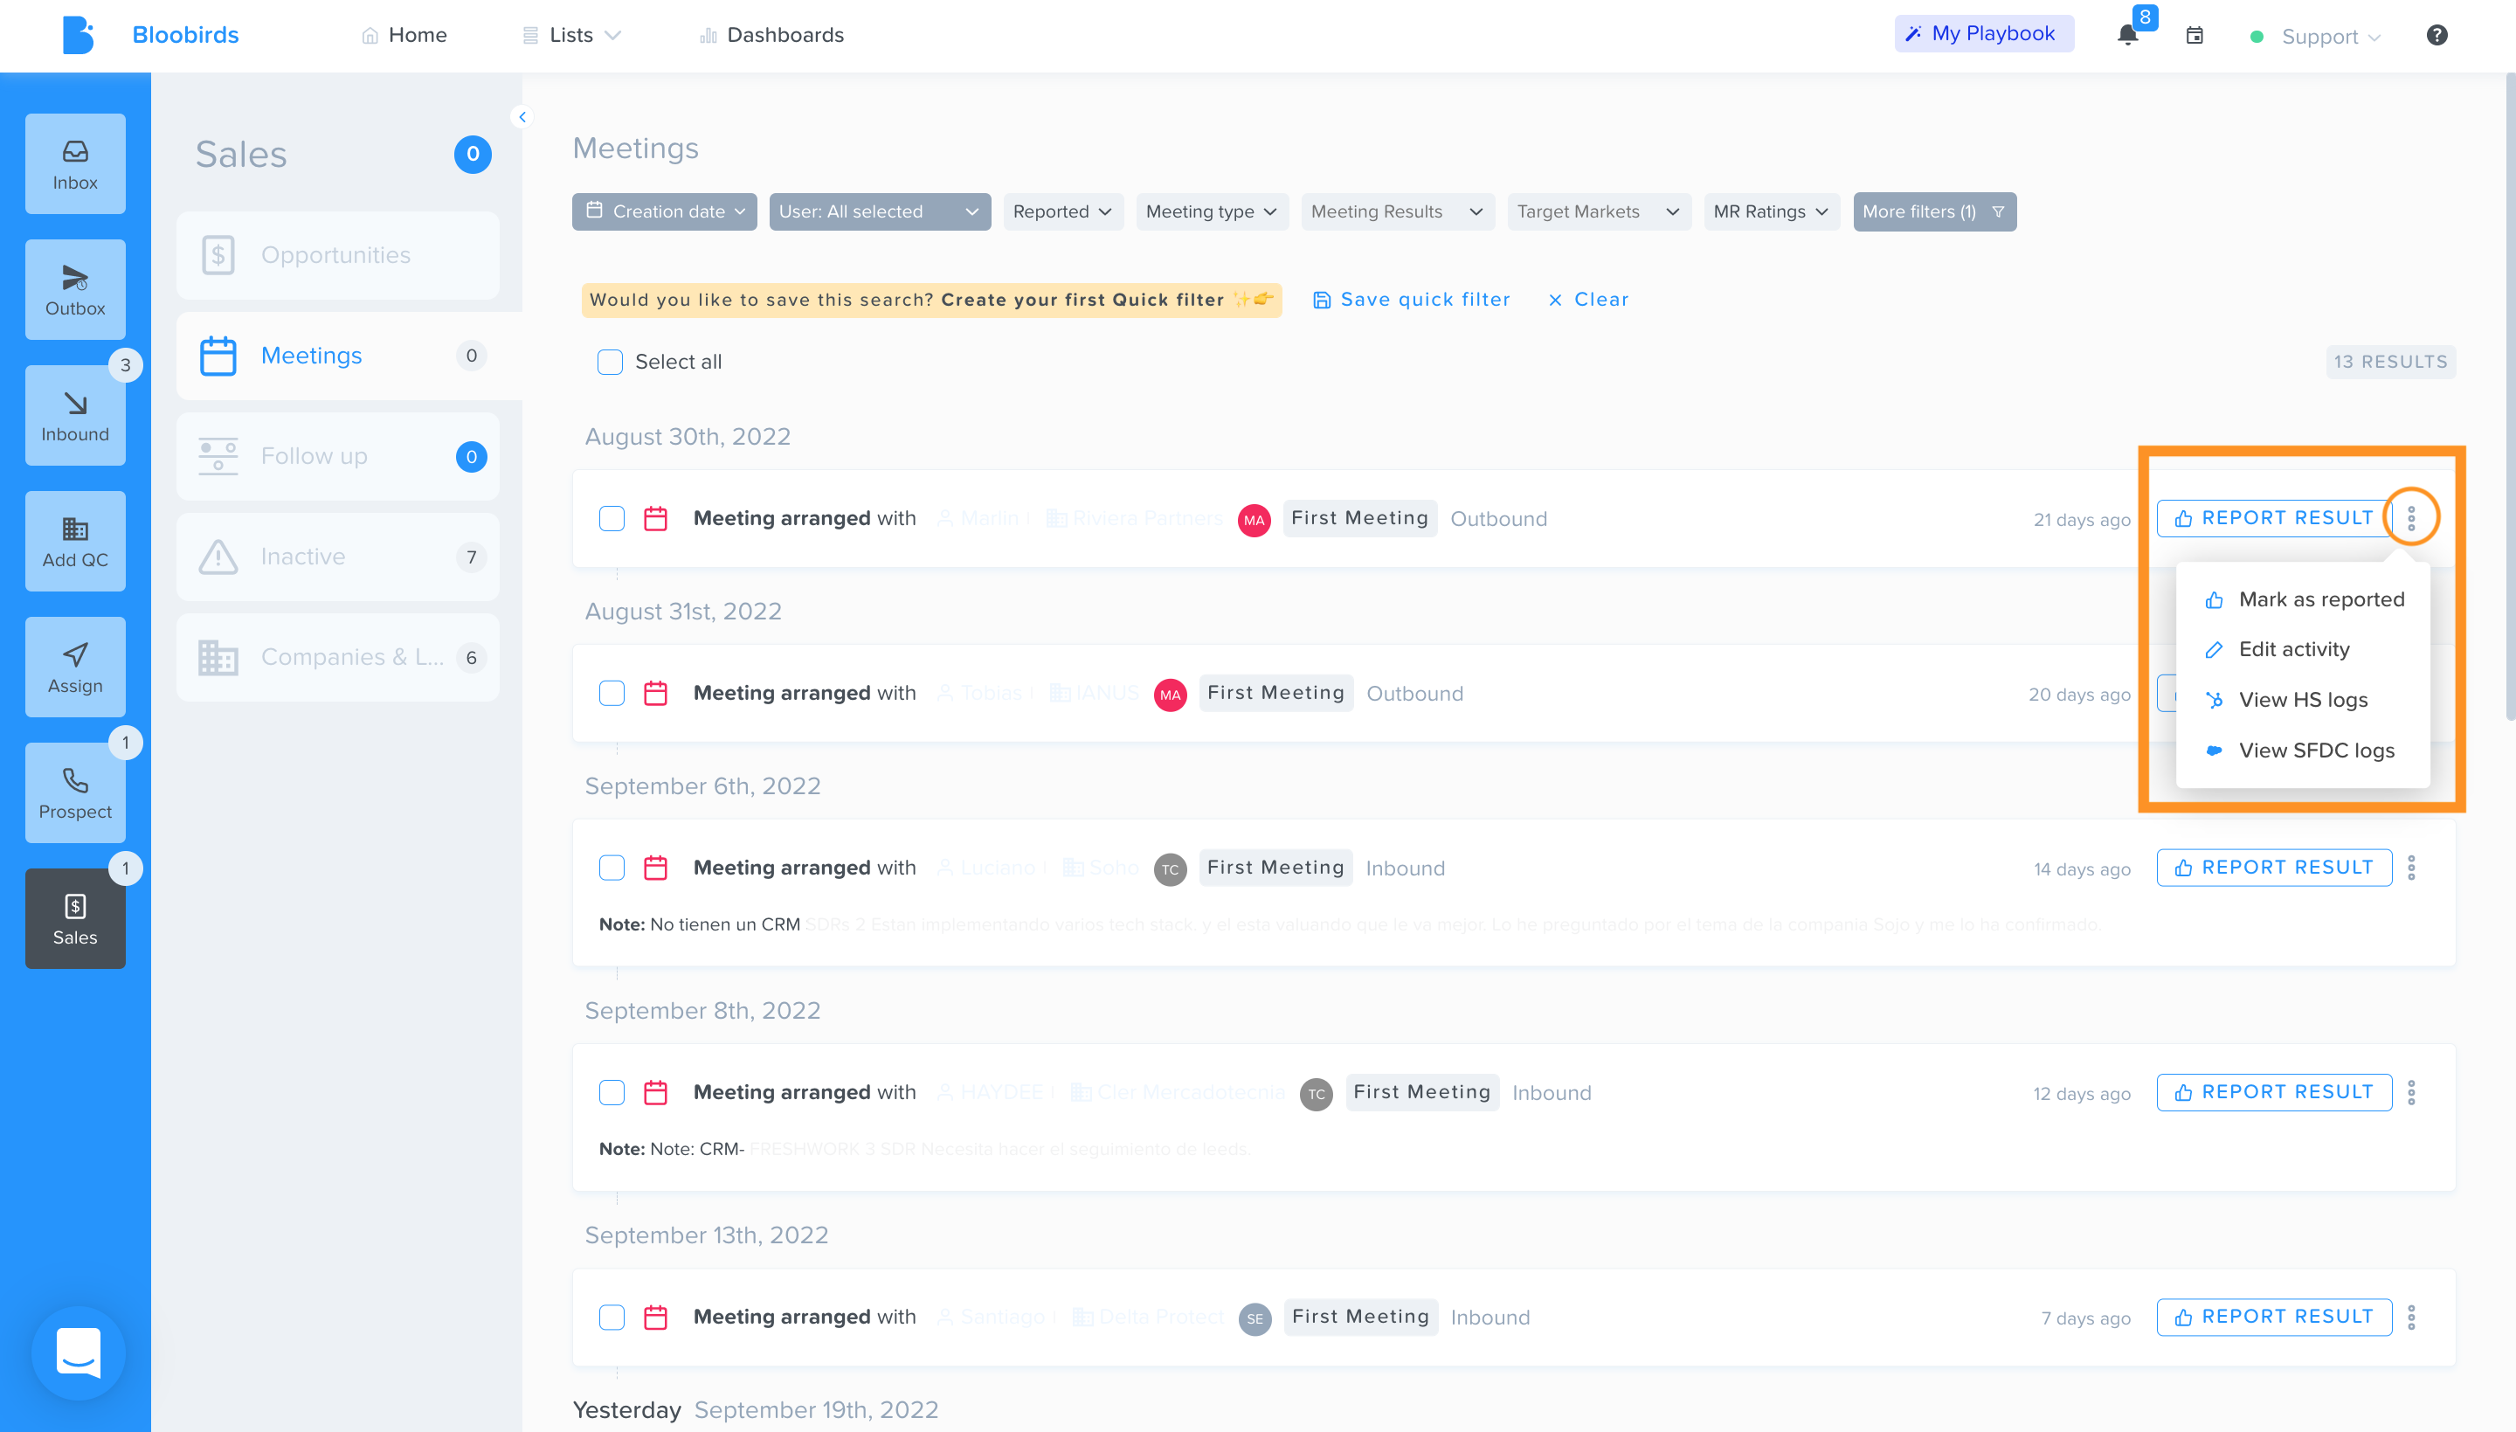Go to Home in top navigation
The image size is (2516, 1432).
pyautogui.click(x=404, y=36)
